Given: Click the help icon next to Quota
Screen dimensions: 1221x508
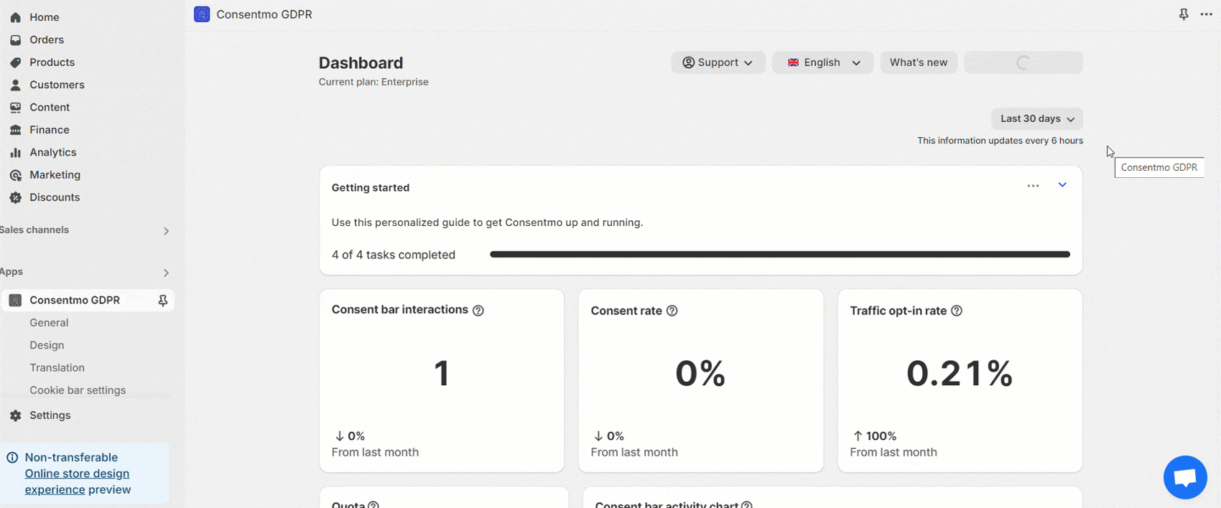Looking at the screenshot, I should pos(373,504).
